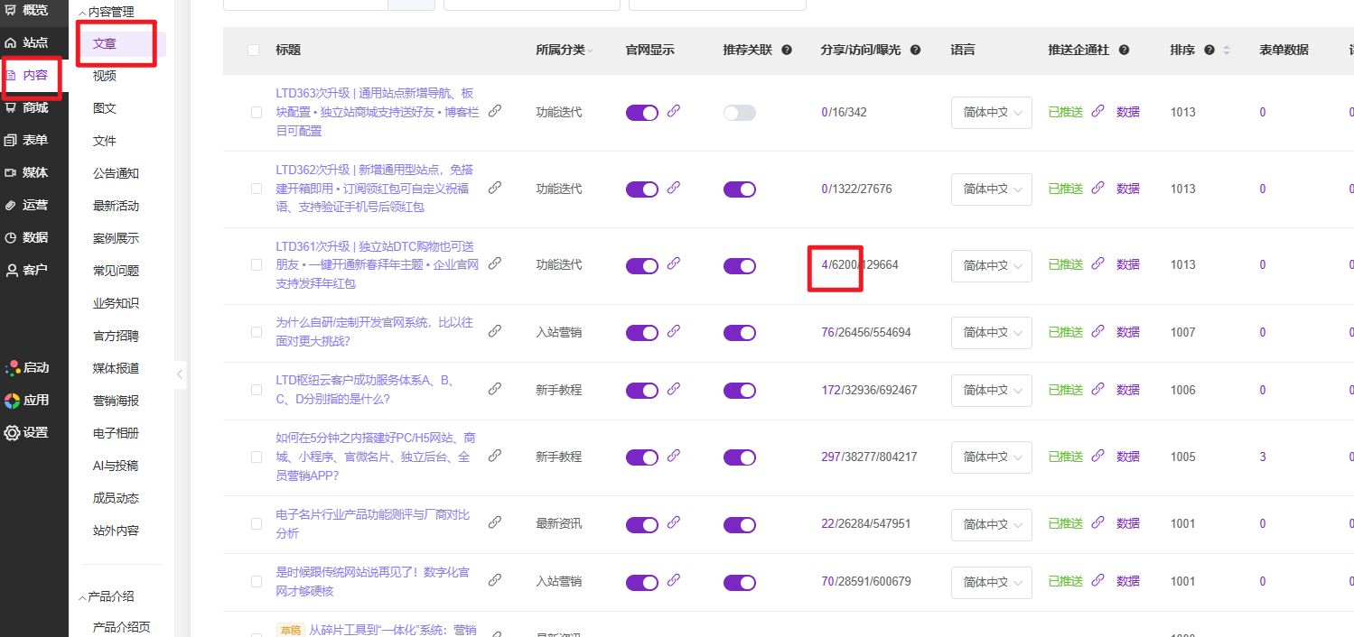The image size is (1354, 637).
Task: Collapse the 内容管理 section header
Action: tap(82, 13)
